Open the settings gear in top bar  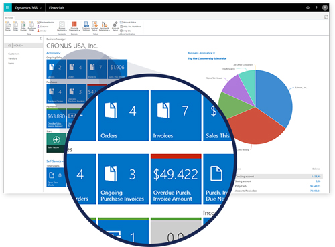tap(308, 7)
